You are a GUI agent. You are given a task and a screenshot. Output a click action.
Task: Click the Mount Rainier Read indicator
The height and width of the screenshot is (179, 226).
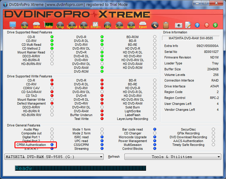[x=52, y=52]
